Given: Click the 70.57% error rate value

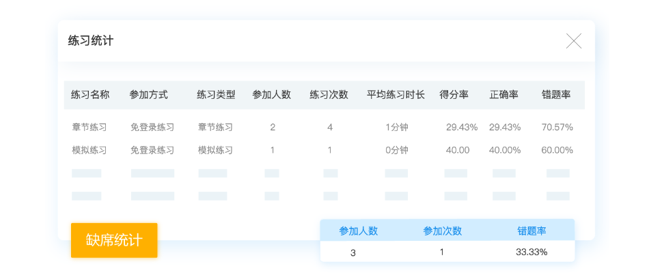Looking at the screenshot, I should [x=557, y=127].
